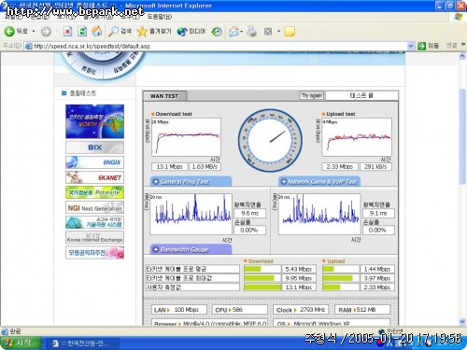Open the Korea Internet Exchange KIX banner
This screenshot has height=350, width=467.
[x=94, y=237]
